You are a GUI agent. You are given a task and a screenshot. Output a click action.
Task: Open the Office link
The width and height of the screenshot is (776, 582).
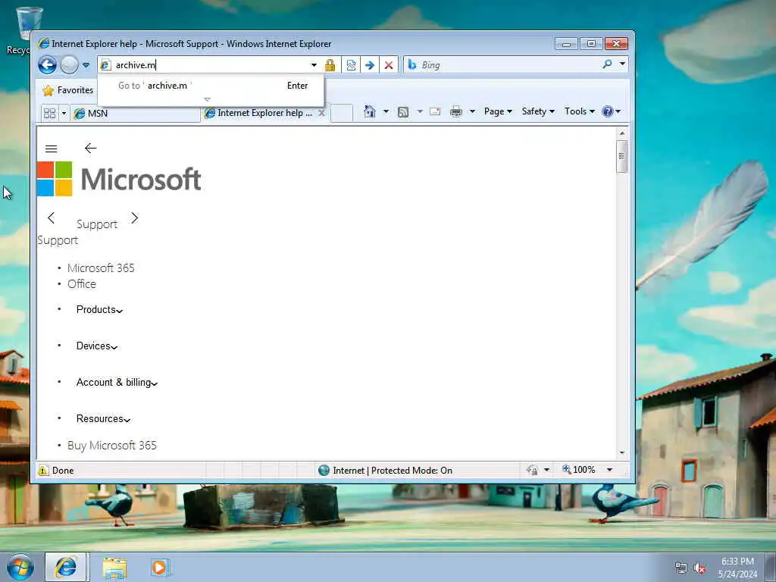click(82, 283)
